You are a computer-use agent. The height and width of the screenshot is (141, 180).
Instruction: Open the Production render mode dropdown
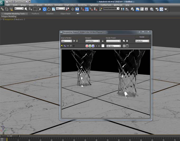coord(142,41)
